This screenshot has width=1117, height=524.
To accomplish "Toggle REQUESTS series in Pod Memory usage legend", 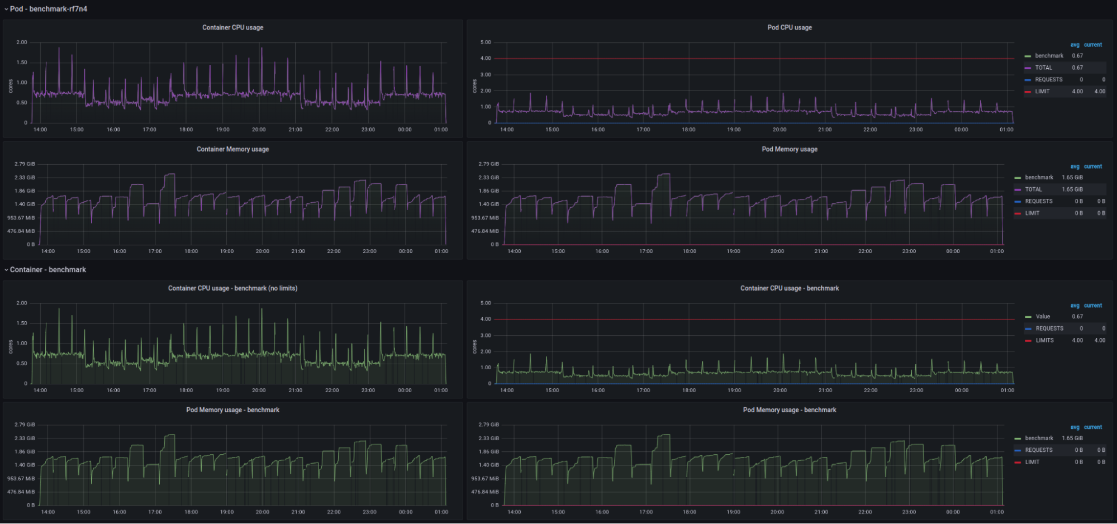I will click(x=1039, y=202).
